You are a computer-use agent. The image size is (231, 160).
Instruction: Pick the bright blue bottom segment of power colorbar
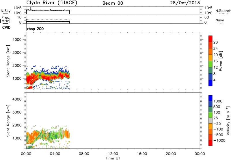pyautogui.click(x=210, y=83)
